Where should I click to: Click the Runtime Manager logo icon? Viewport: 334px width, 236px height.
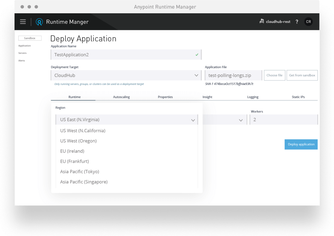(39, 22)
